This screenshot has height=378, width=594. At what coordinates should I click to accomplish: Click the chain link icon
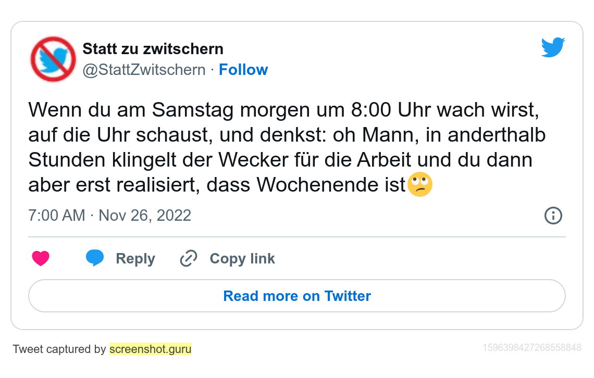click(x=188, y=258)
